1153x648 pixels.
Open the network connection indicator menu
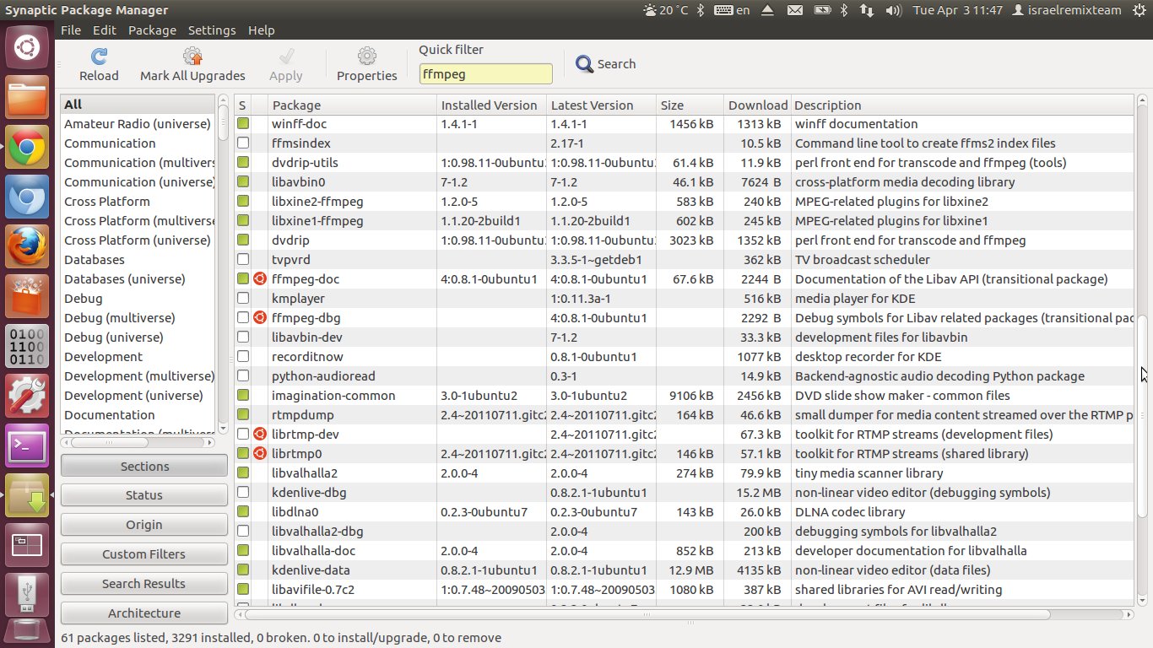(x=866, y=10)
